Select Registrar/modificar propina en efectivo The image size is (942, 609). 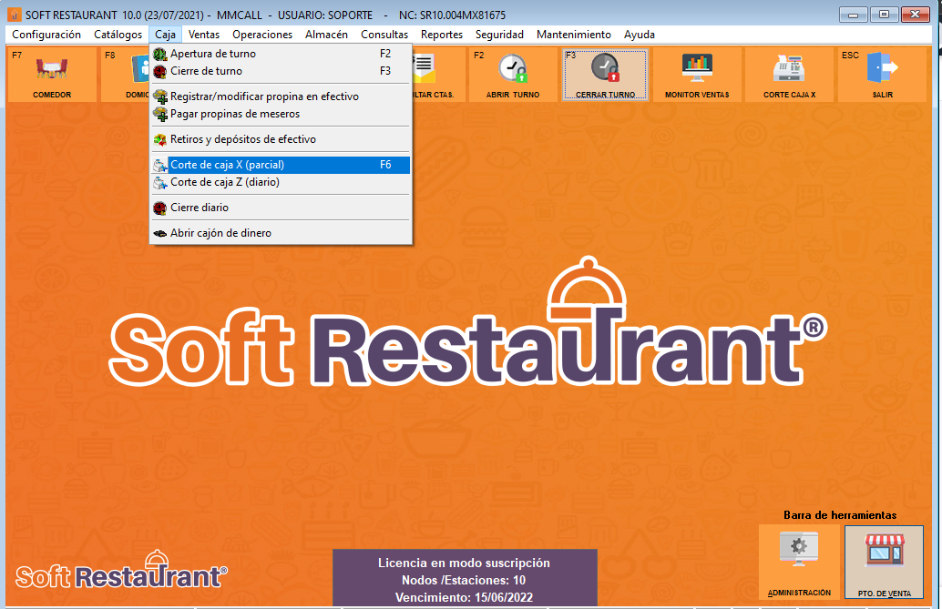coord(264,96)
